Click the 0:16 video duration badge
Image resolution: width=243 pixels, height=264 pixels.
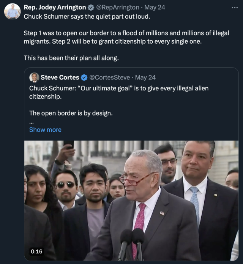tap(36, 251)
